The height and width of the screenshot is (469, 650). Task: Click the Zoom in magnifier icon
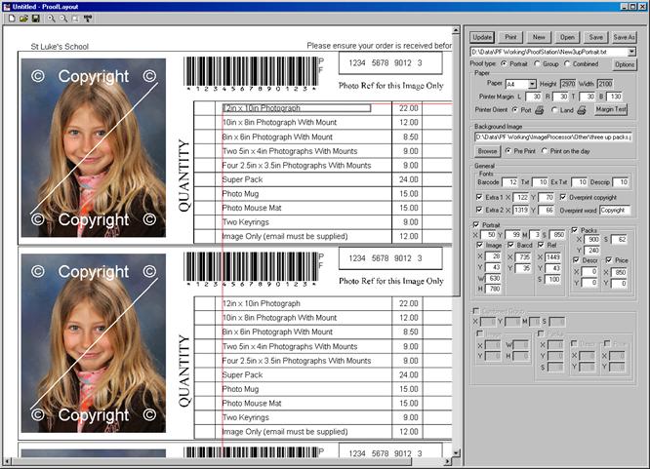[51, 20]
